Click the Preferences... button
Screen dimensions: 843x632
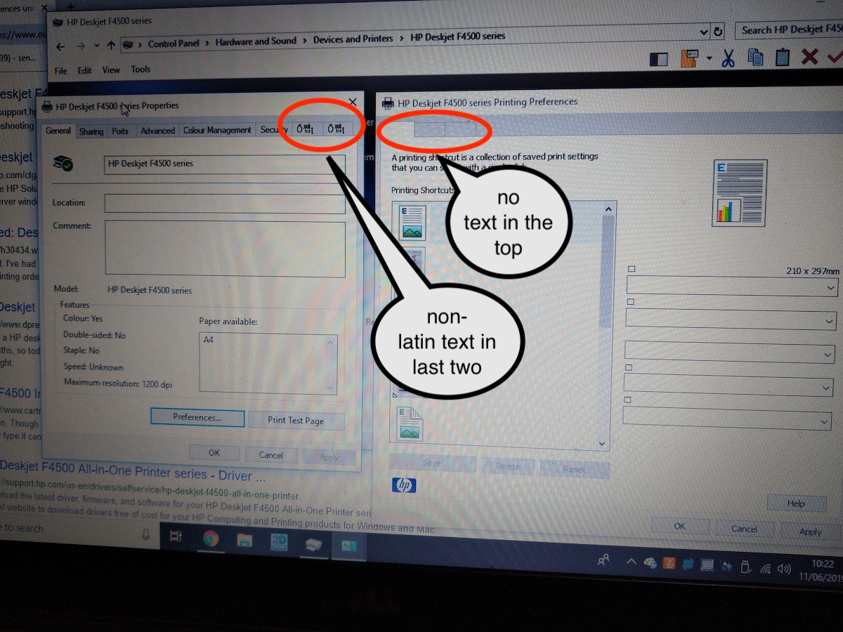coord(197,417)
